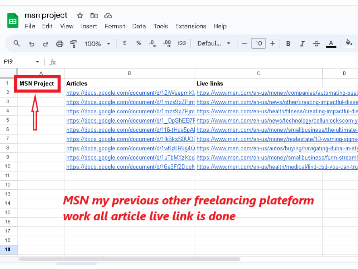Open the text color picker
The height and width of the screenshot is (269, 358).
pyautogui.click(x=331, y=43)
